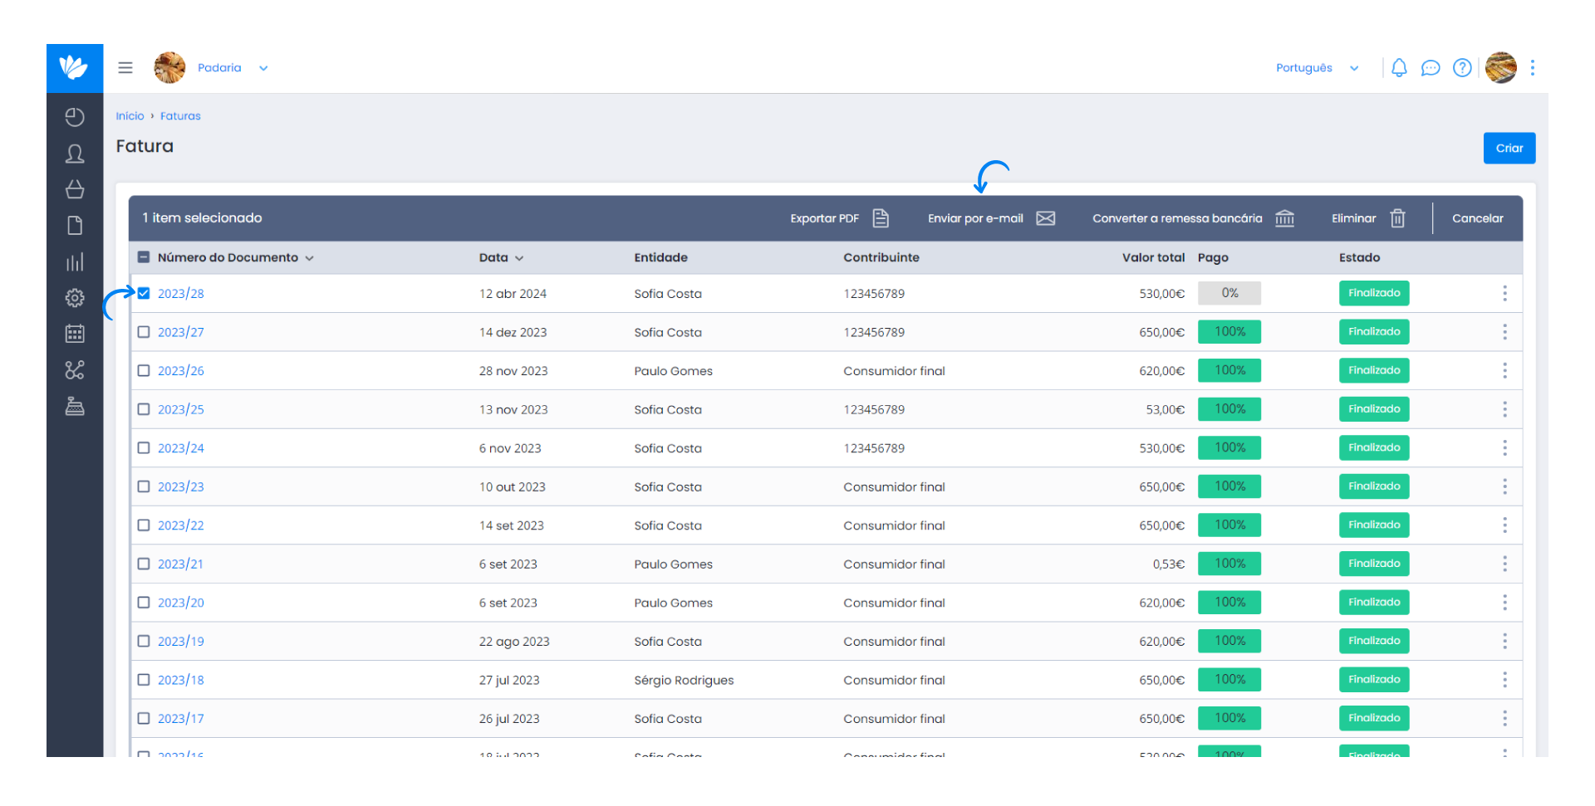Select the invoice 2023/24 checkbox
The image size is (1595, 806).
tap(144, 448)
